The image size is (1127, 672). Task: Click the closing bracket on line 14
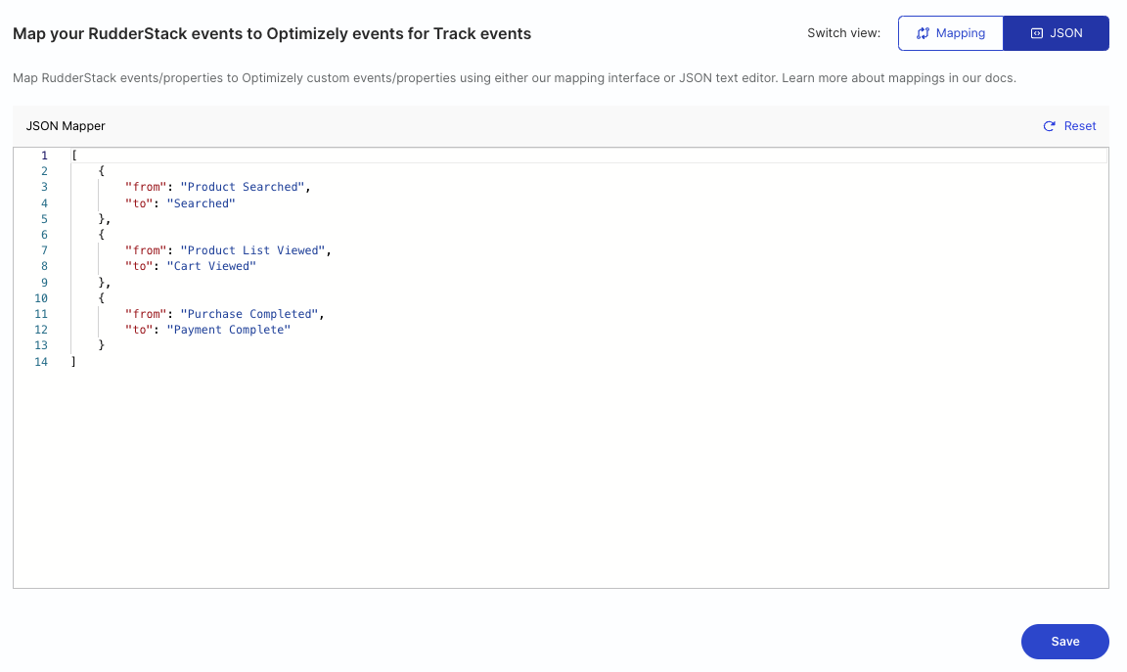(73, 362)
